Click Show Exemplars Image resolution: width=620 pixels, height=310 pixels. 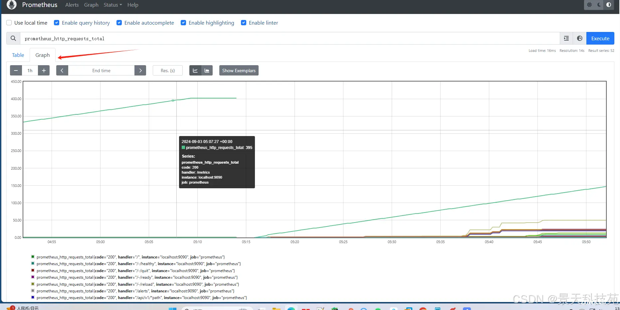point(239,71)
